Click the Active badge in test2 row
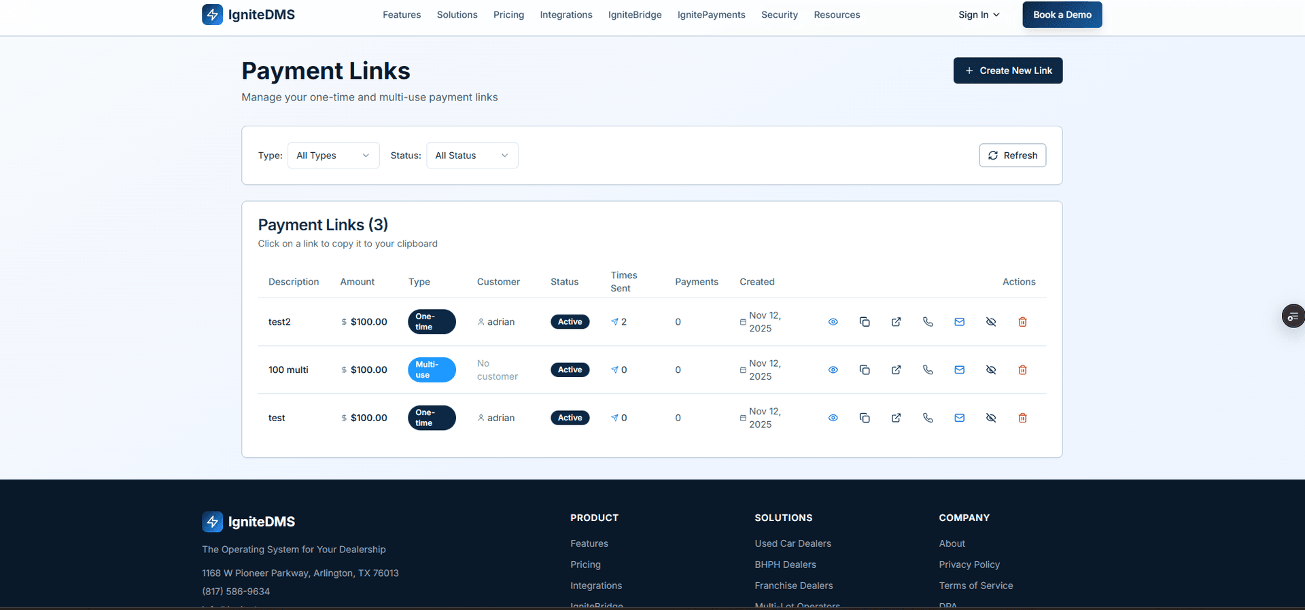Screen dimensions: 1305x610 point(570,322)
